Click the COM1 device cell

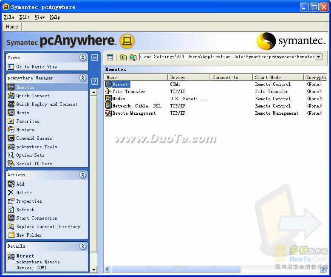coord(175,84)
